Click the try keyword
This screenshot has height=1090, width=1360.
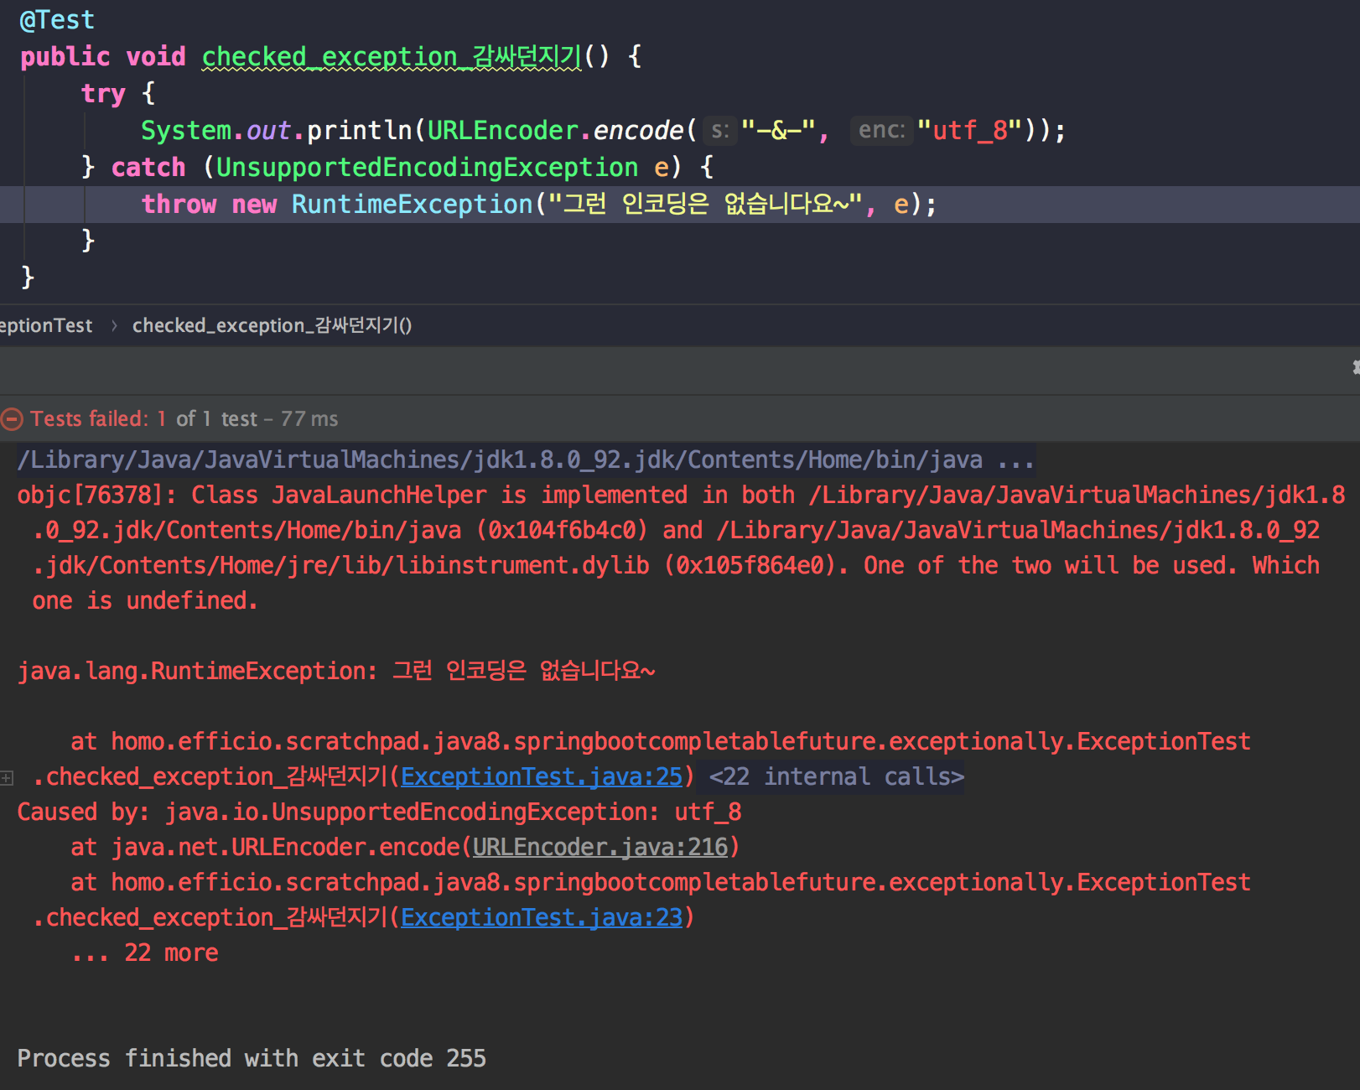(x=103, y=93)
